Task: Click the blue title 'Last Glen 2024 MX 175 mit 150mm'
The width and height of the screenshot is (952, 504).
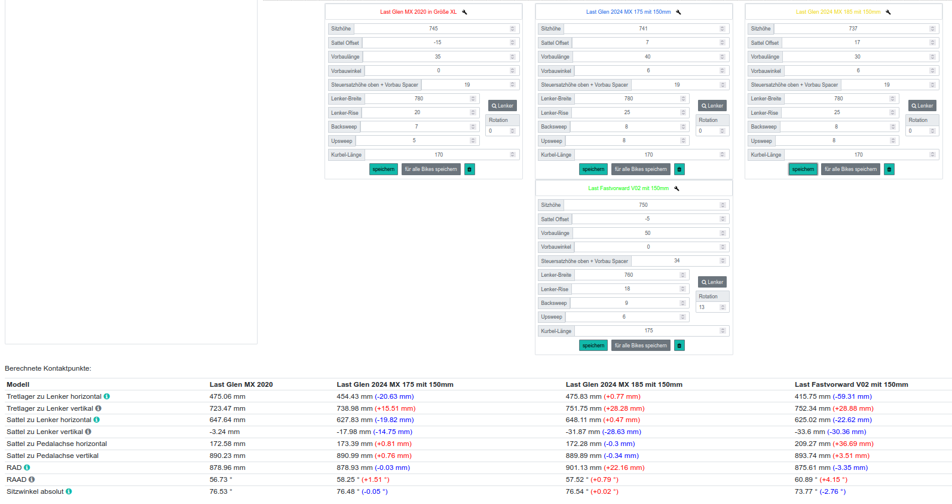Action: click(x=628, y=12)
